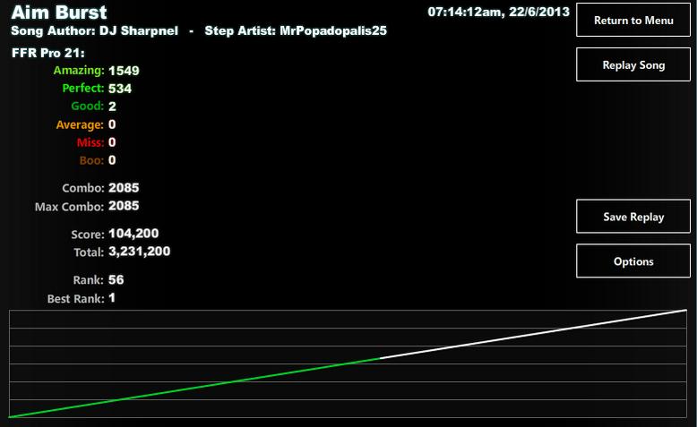Click the Total value 3,231,200

[x=139, y=251]
